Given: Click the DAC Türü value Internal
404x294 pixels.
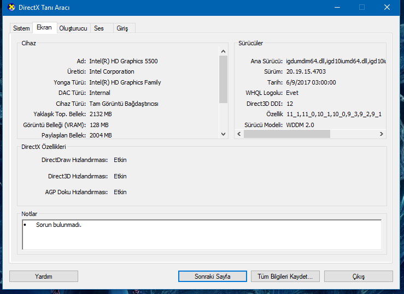Looking at the screenshot, I should click(x=99, y=93).
